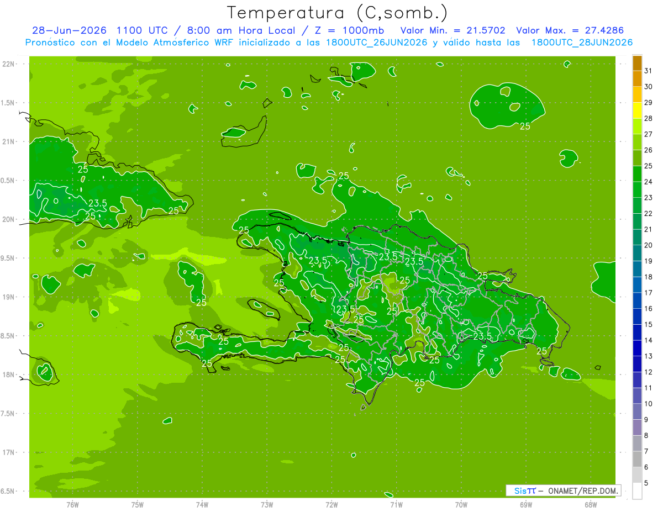Click the 74W longitude axis label

pos(202,504)
